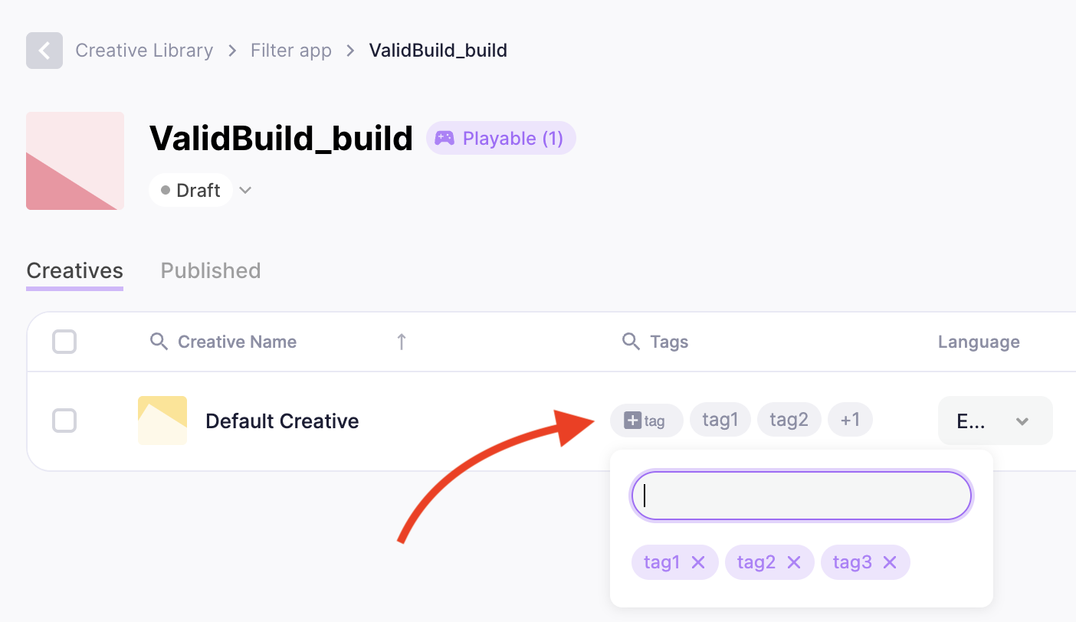Expand the +1 hidden tags chip
1076x622 pixels.
pos(850,420)
